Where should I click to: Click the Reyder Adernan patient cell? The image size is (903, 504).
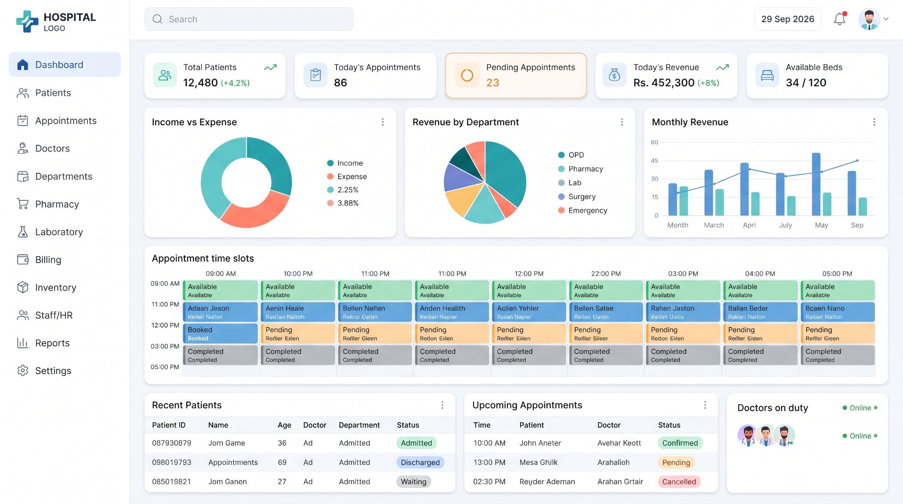[547, 481]
